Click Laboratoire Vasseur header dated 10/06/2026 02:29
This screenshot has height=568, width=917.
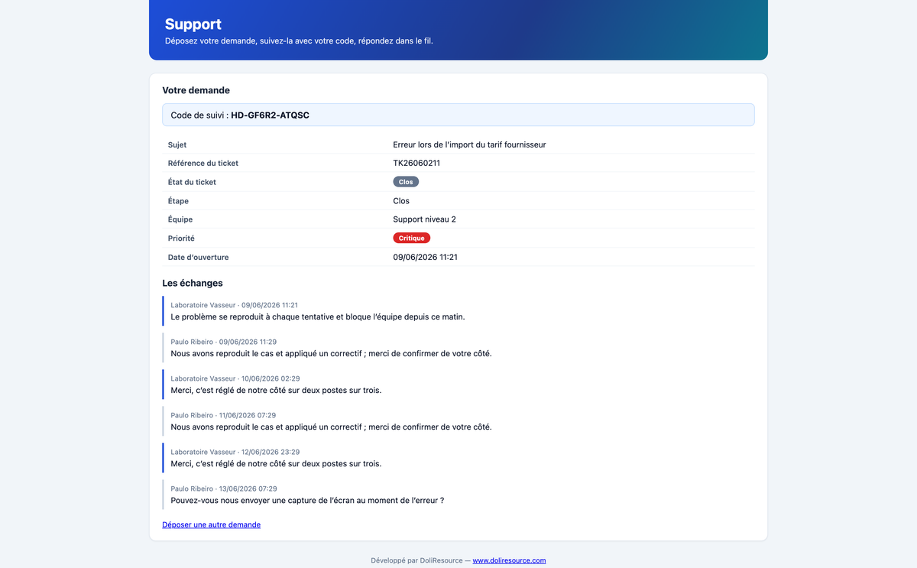point(235,378)
